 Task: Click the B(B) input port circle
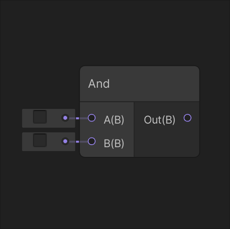click(92, 141)
